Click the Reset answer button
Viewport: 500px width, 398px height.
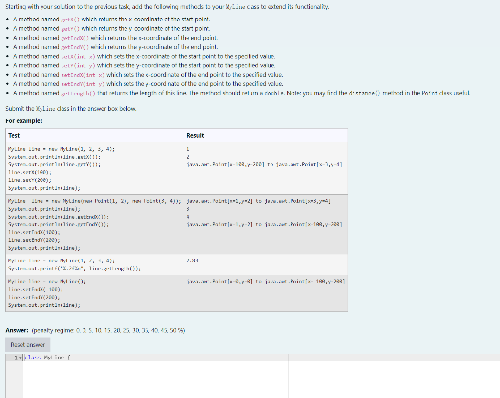coord(27,344)
